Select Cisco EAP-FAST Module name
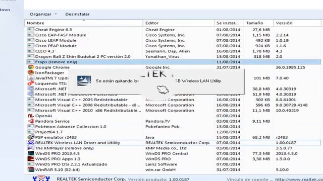The width and height of the screenshot is (323, 181). tap(61, 35)
